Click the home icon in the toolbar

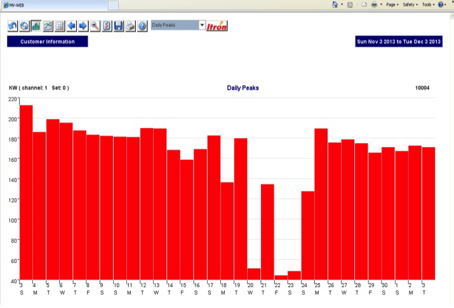24,26
